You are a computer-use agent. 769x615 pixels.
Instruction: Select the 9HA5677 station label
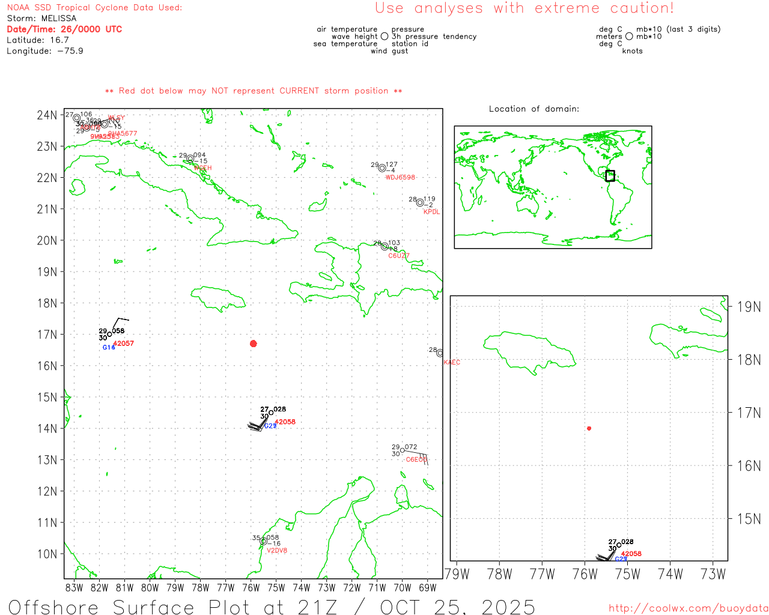coord(123,133)
